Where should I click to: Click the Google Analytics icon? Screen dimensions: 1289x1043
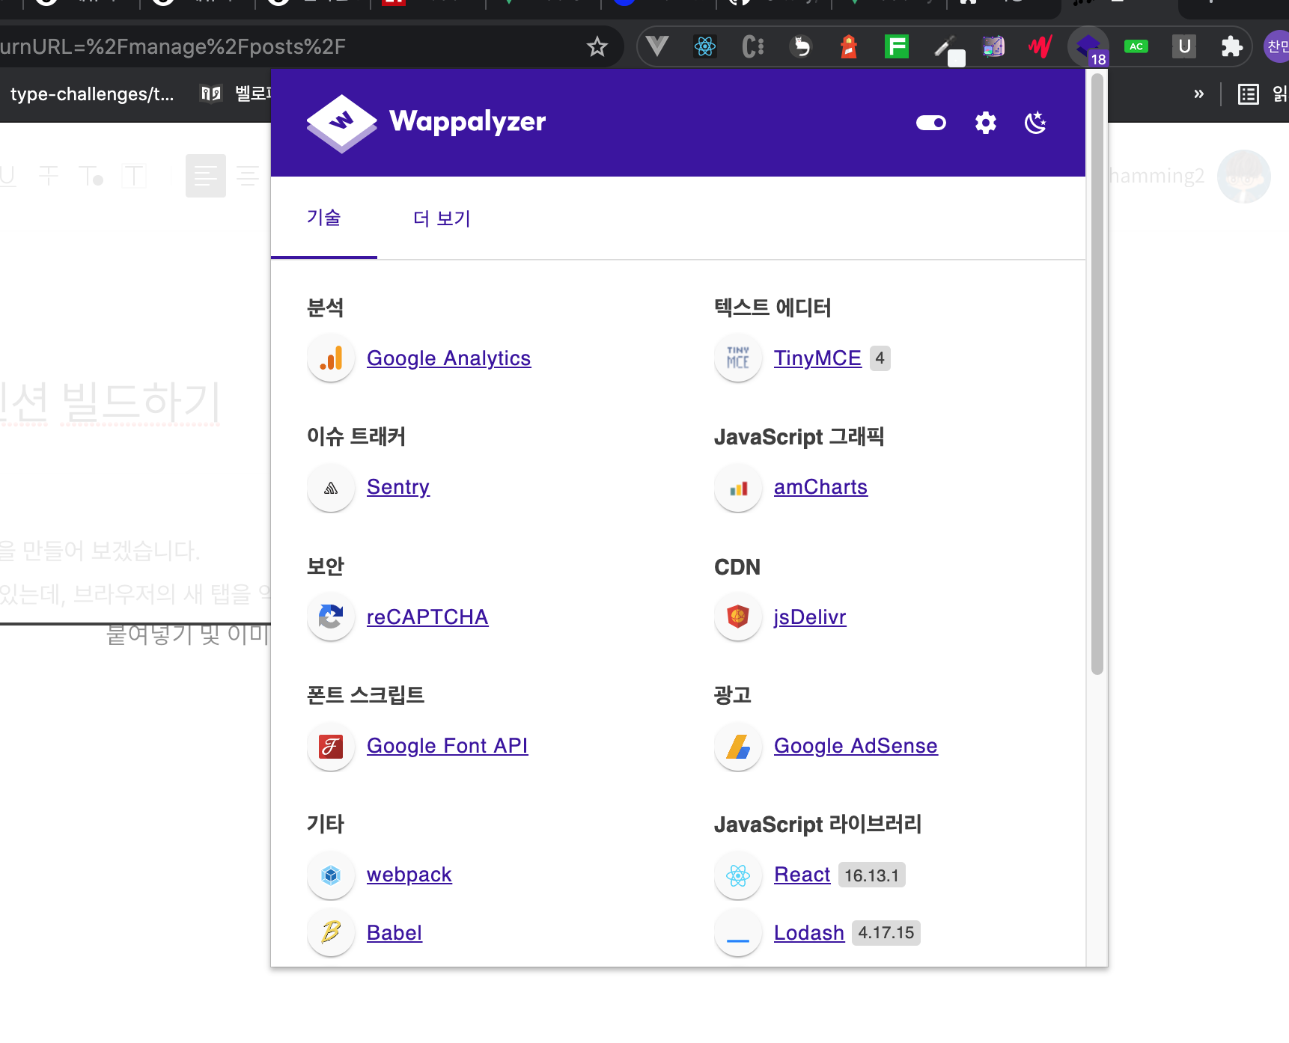click(x=331, y=358)
